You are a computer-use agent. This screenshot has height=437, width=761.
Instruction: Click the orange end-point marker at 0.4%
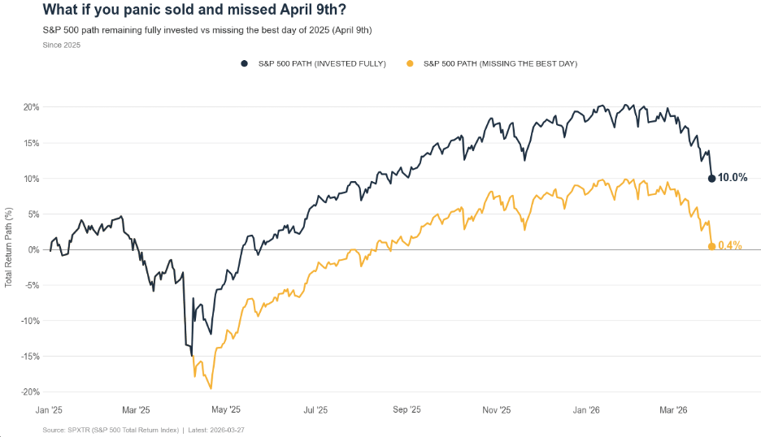pyautogui.click(x=711, y=246)
